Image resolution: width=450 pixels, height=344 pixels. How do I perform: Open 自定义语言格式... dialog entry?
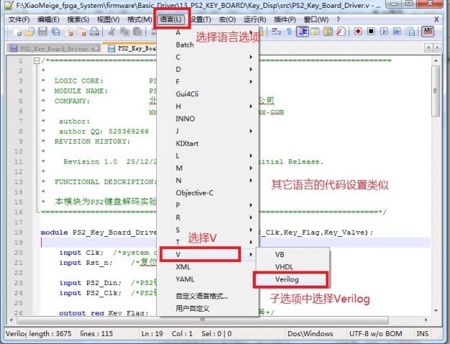coord(208,296)
